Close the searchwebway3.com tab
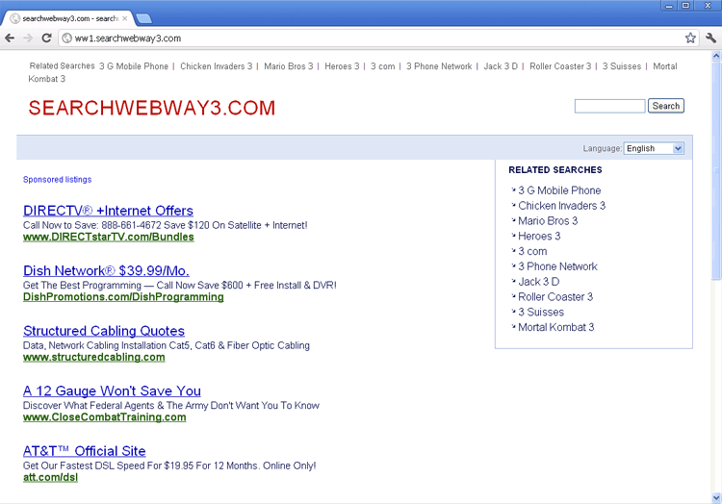The height and width of the screenshot is (504, 722). (x=124, y=18)
